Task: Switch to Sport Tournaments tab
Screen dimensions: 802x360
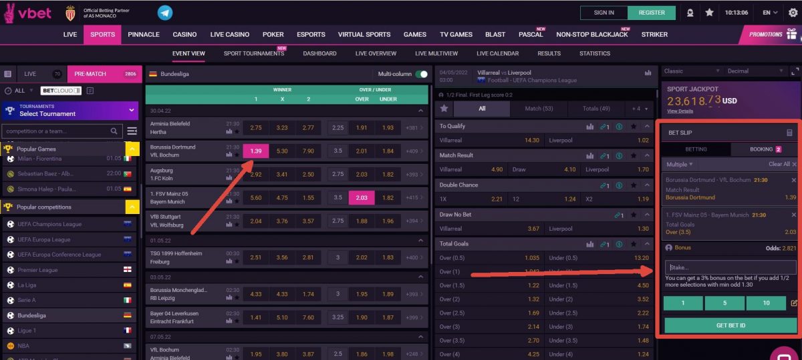Action: click(254, 53)
